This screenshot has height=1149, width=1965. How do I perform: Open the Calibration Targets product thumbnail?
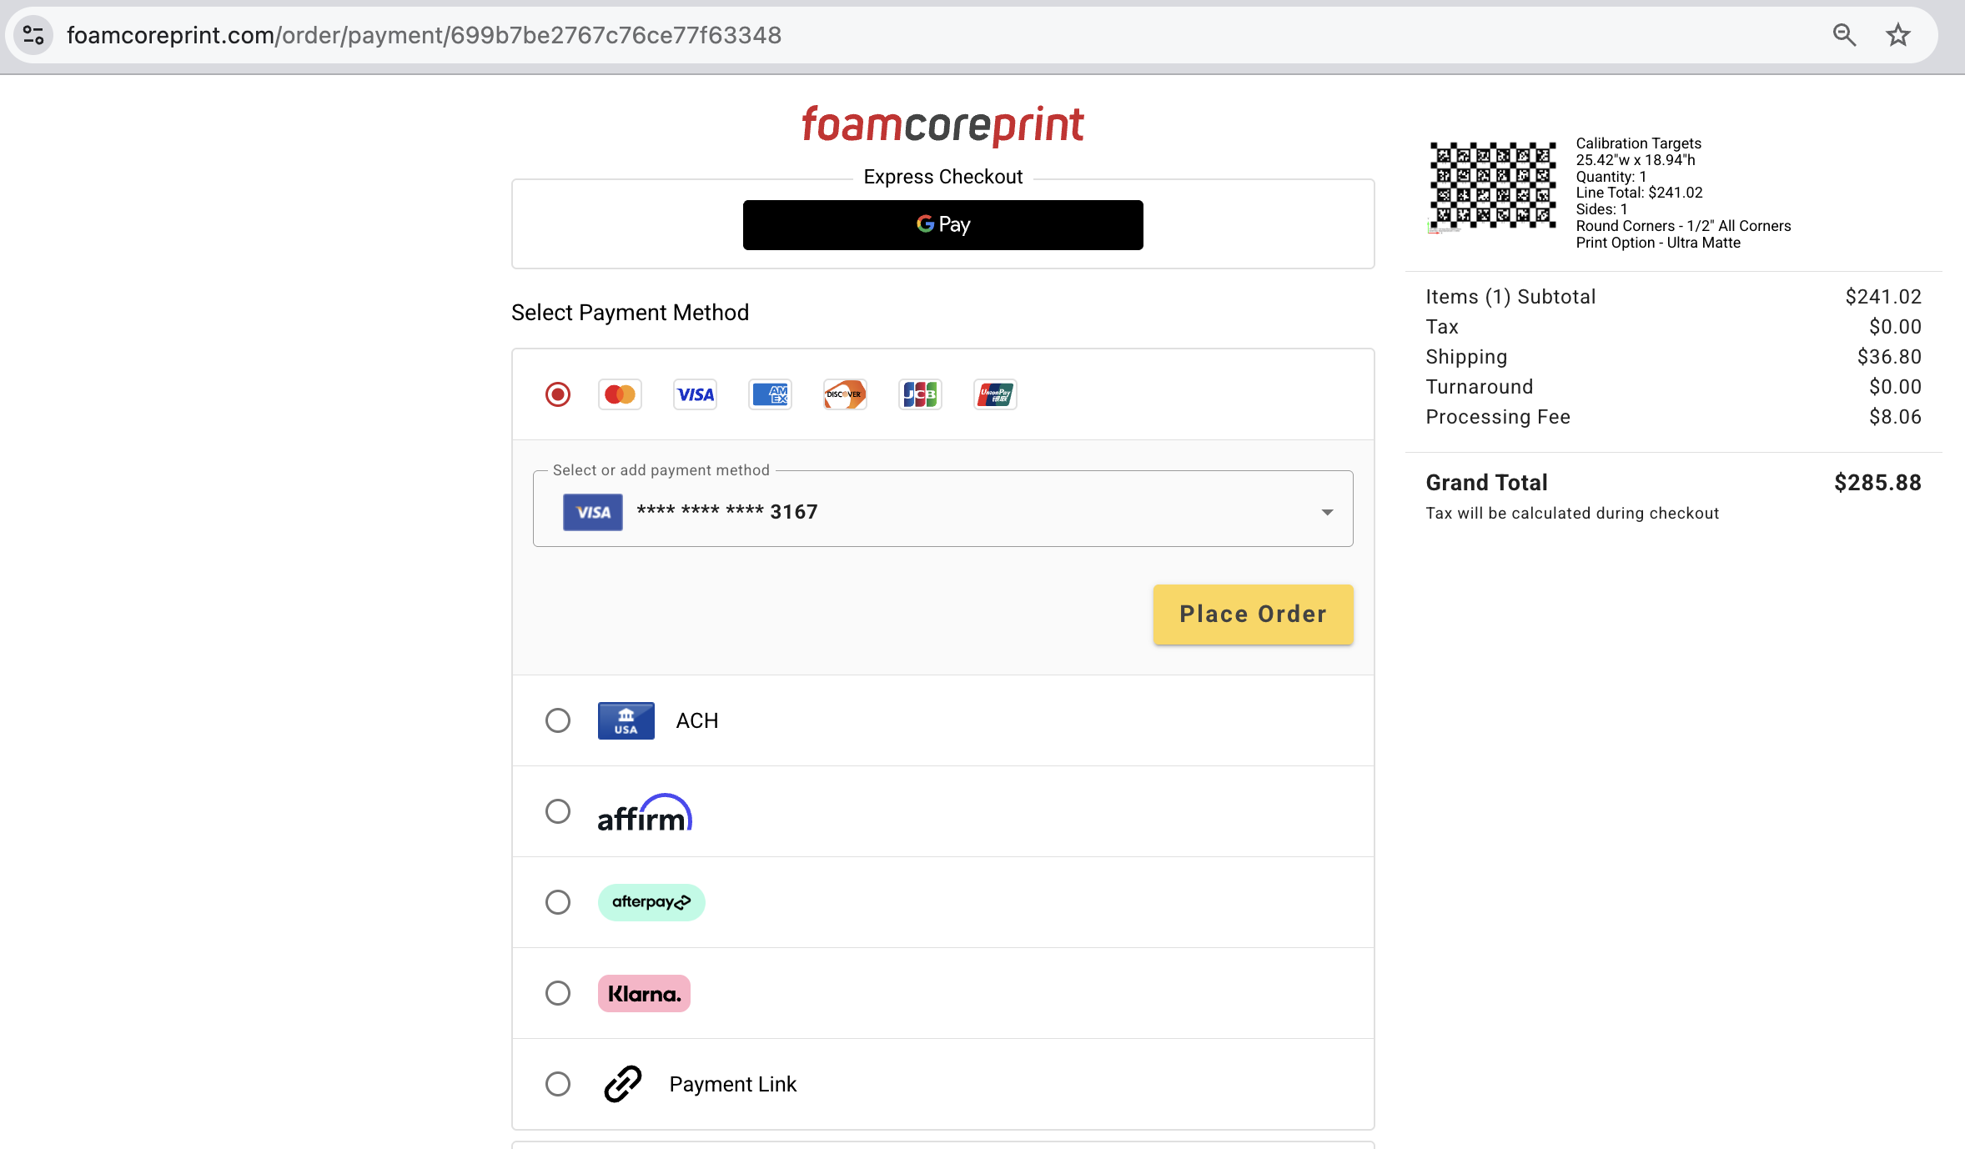pyautogui.click(x=1492, y=186)
